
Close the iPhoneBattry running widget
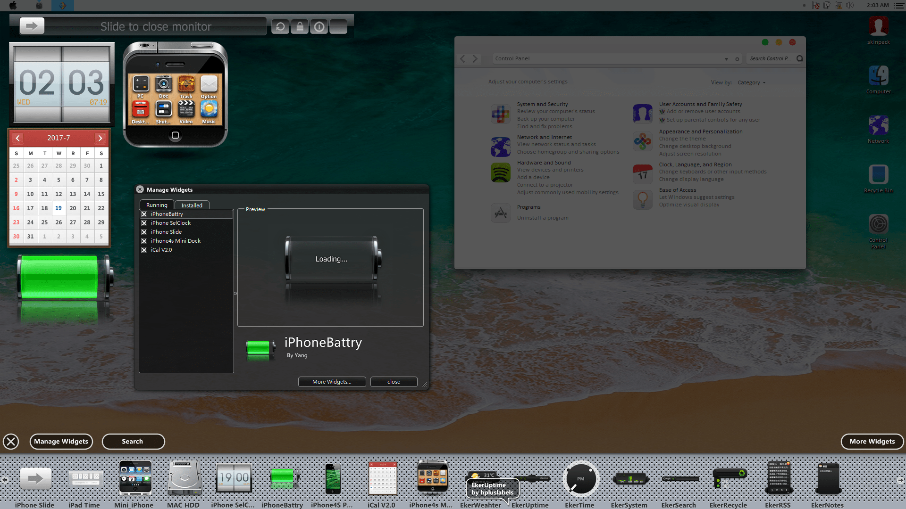[144, 214]
